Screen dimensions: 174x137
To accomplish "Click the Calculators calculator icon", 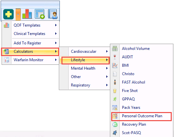I will [7, 51].
